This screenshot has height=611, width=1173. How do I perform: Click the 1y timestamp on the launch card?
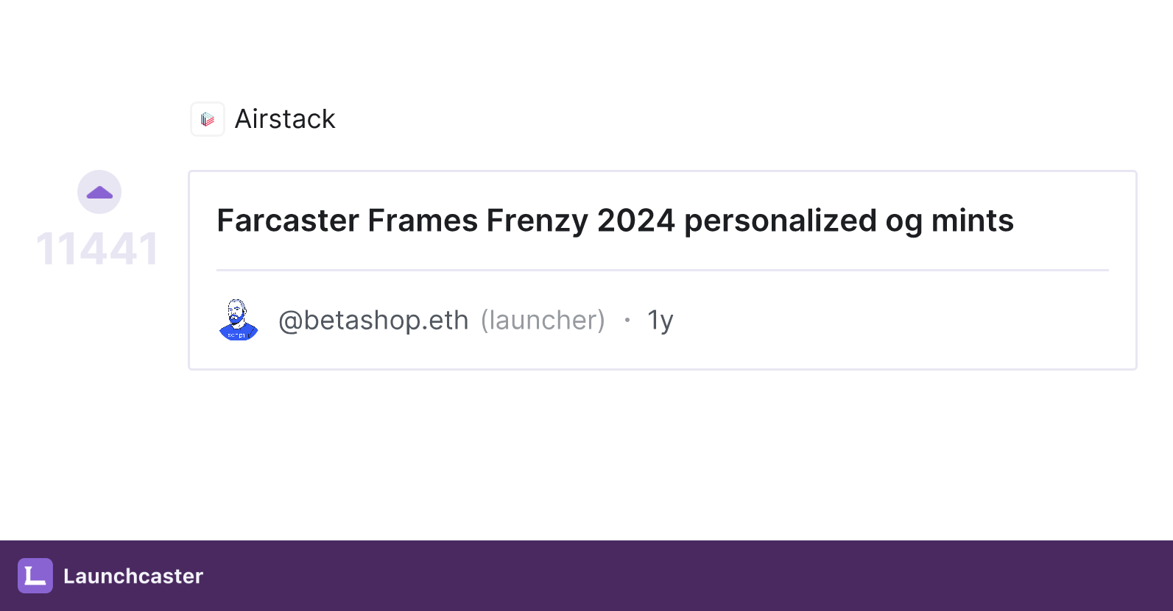pyautogui.click(x=659, y=320)
